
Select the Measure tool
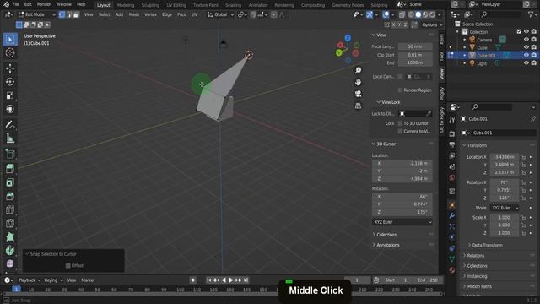click(10, 138)
